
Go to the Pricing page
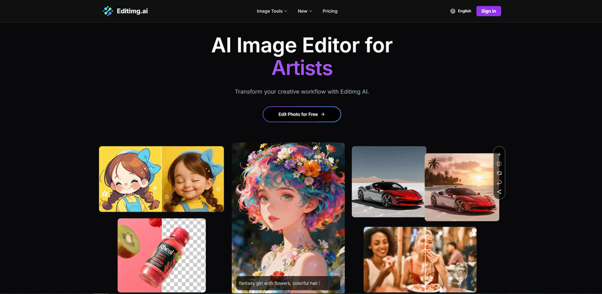coord(330,11)
